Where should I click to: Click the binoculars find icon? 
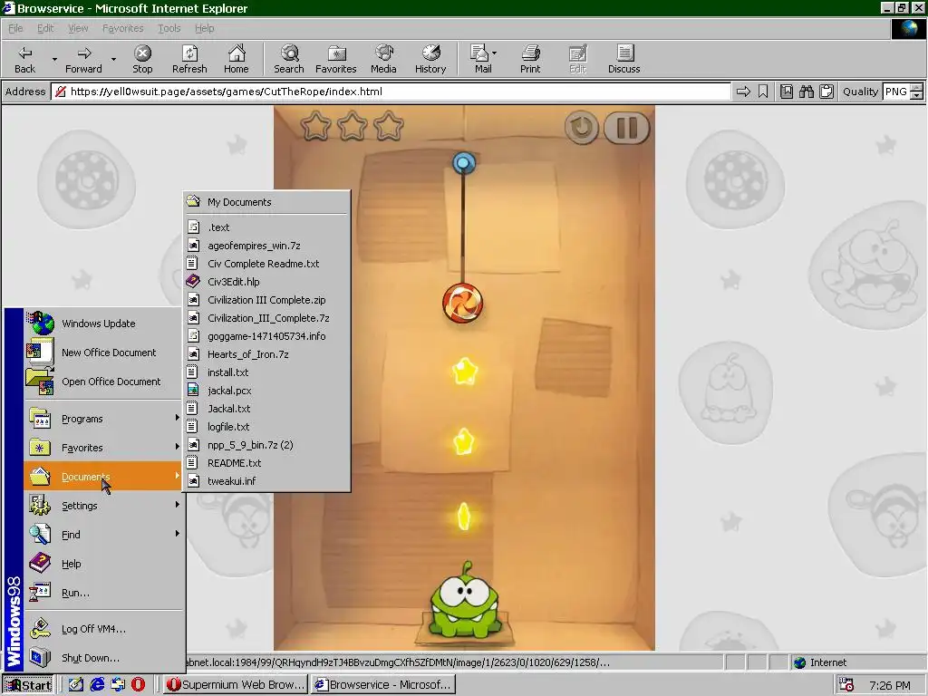click(806, 92)
